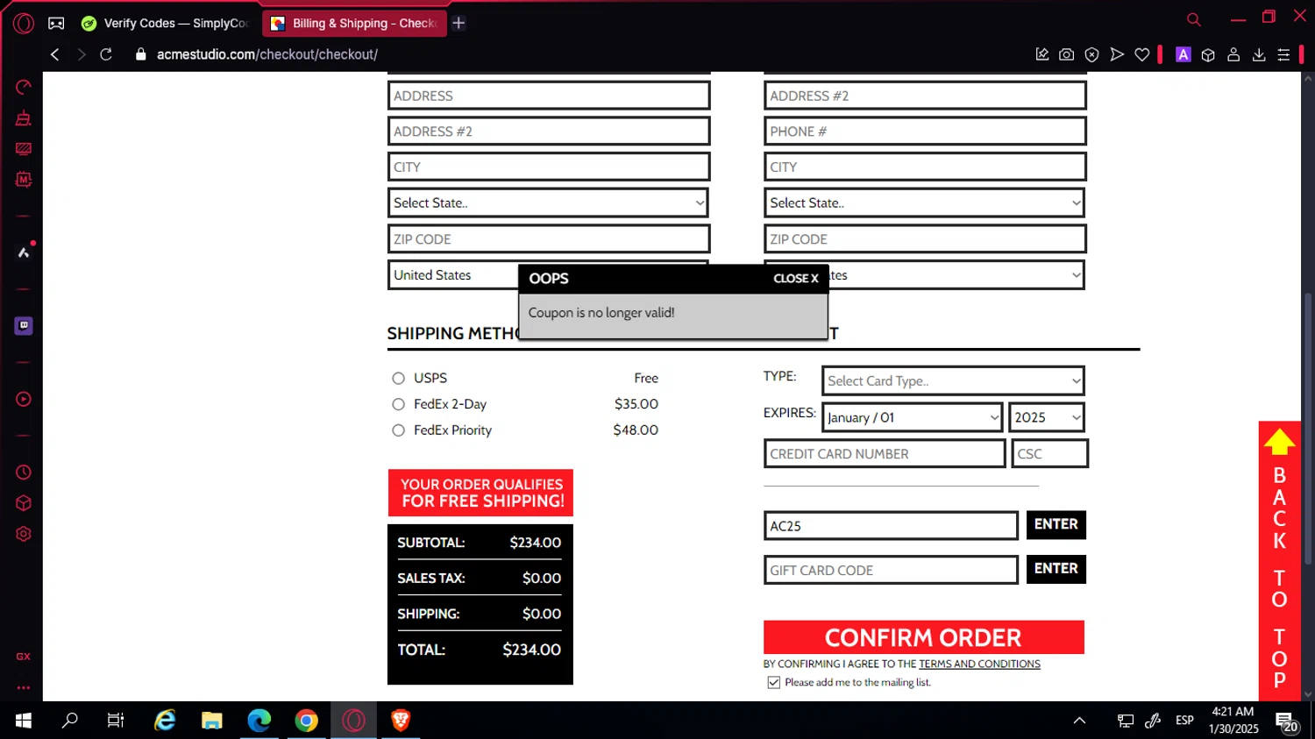This screenshot has height=739, width=1315.
Task: Expand the billing Select State dropdown
Action: [548, 203]
